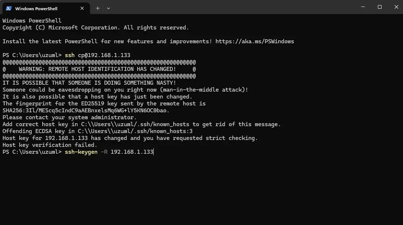Image resolution: width=403 pixels, height=225 pixels.
Task: Open a new tab with the plus button
Action: pos(98,8)
